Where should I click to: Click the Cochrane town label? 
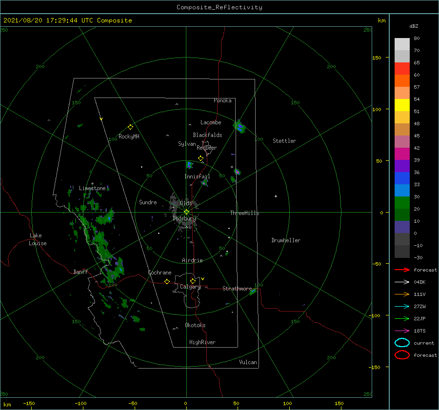(160, 273)
